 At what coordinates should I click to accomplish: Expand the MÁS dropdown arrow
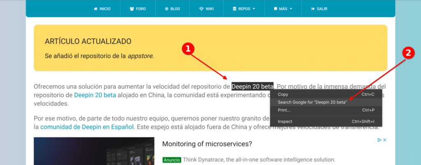[291, 9]
